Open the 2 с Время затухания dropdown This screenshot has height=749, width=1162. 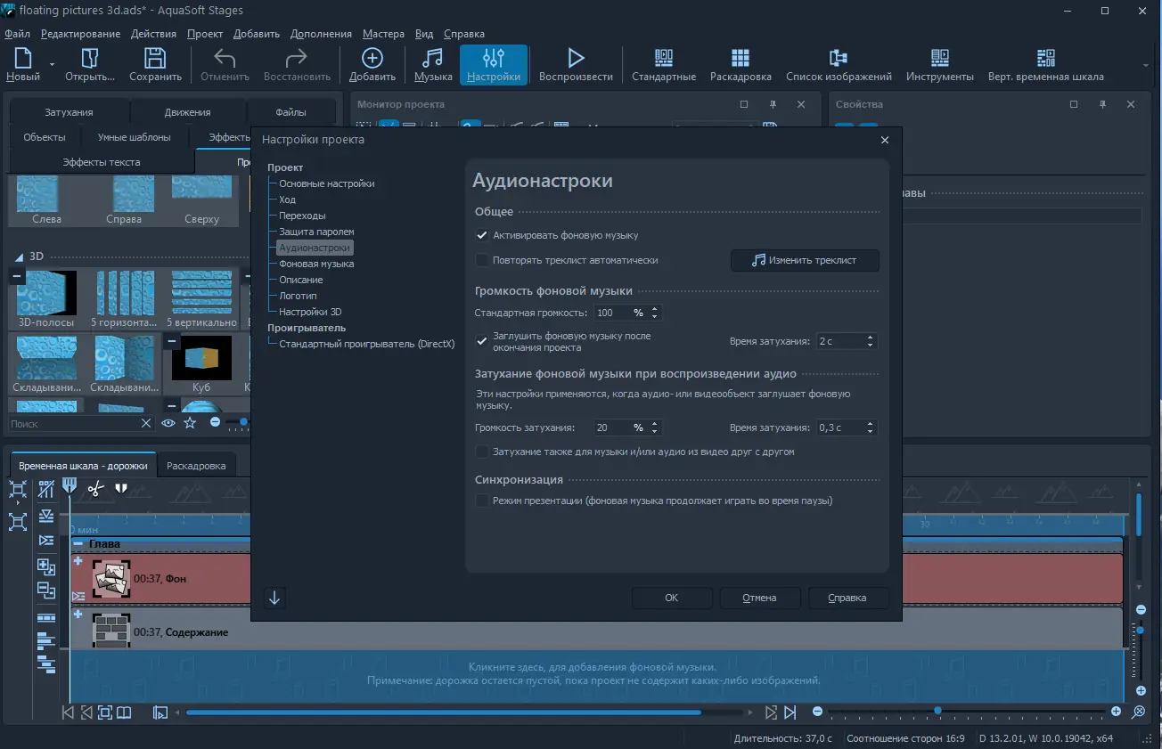[x=871, y=341]
